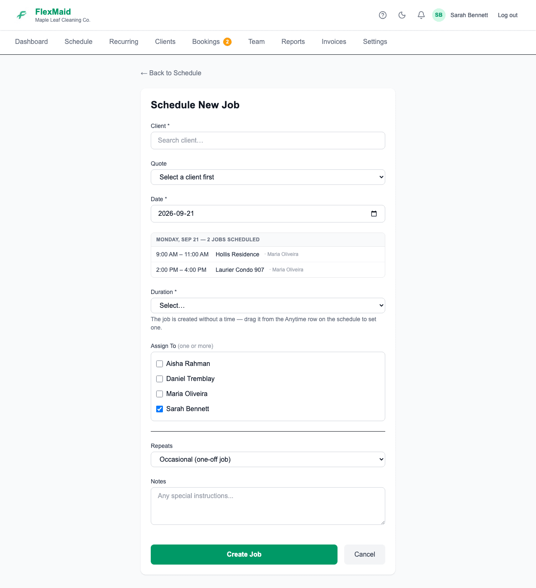536x588 pixels.
Task: Focus the Search client input field
Action: (268, 141)
